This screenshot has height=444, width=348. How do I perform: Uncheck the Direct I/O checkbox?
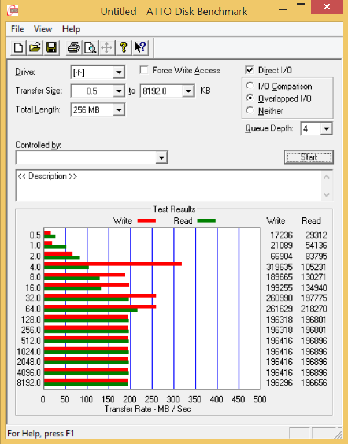click(x=250, y=70)
